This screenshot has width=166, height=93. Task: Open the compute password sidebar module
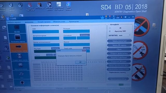point(18,38)
